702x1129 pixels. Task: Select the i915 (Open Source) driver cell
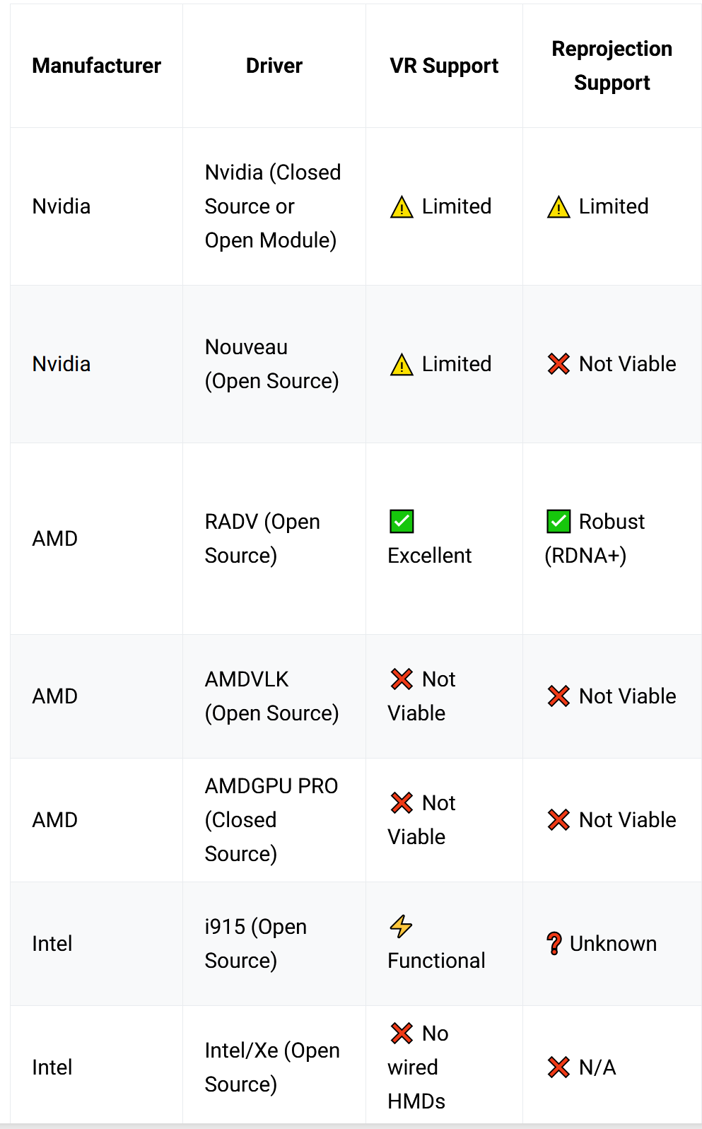click(274, 944)
